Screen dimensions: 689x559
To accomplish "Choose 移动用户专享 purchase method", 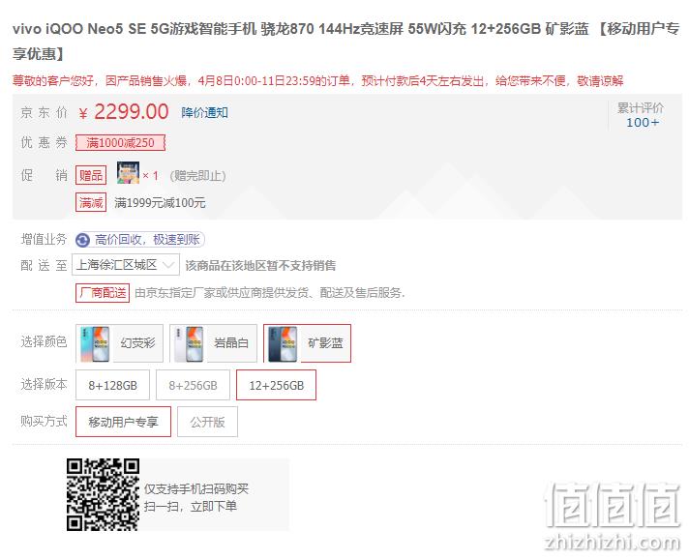I will [x=123, y=422].
